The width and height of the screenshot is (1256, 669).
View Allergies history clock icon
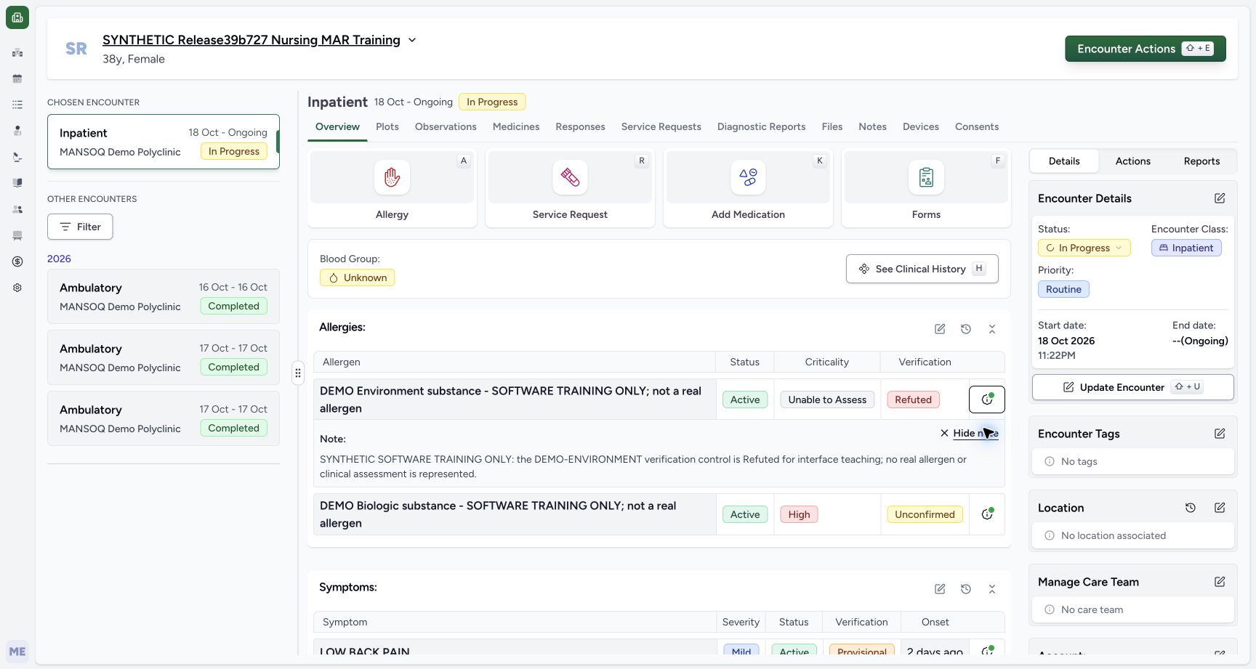click(966, 329)
